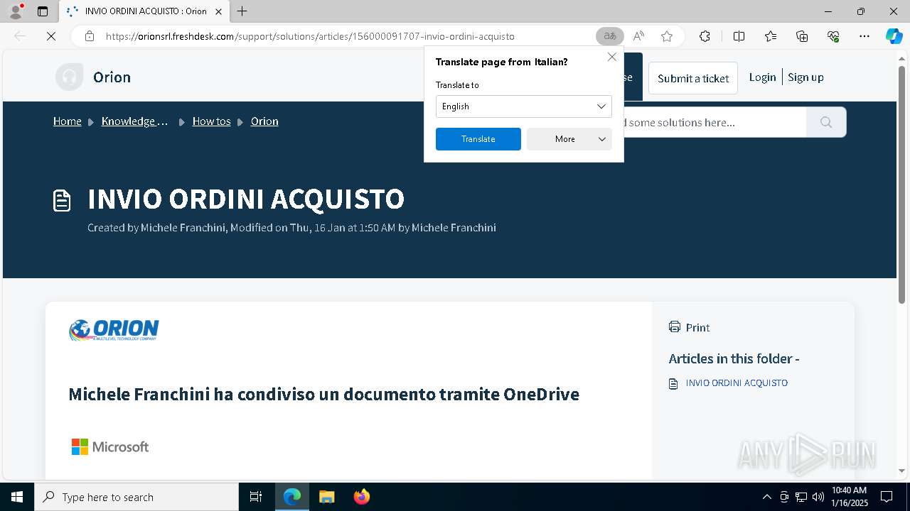The width and height of the screenshot is (910, 511).
Task: Open Edge Settings and more menu
Action: click(864, 36)
